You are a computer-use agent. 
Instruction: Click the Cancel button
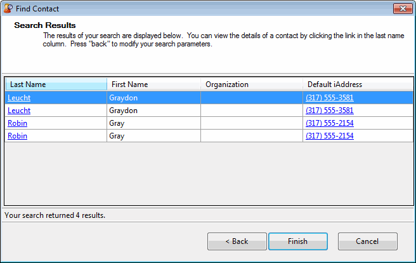pos(367,241)
